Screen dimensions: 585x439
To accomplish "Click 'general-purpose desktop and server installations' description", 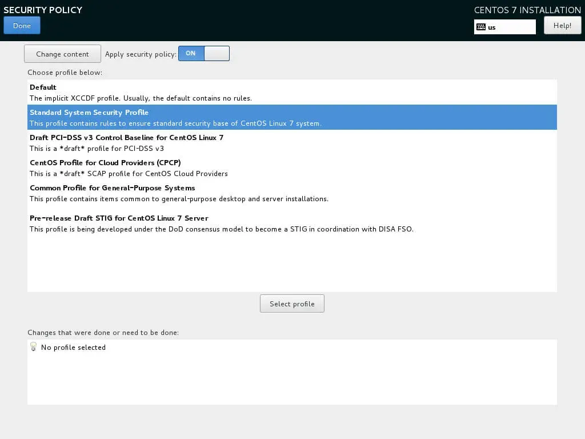I will (179, 199).
